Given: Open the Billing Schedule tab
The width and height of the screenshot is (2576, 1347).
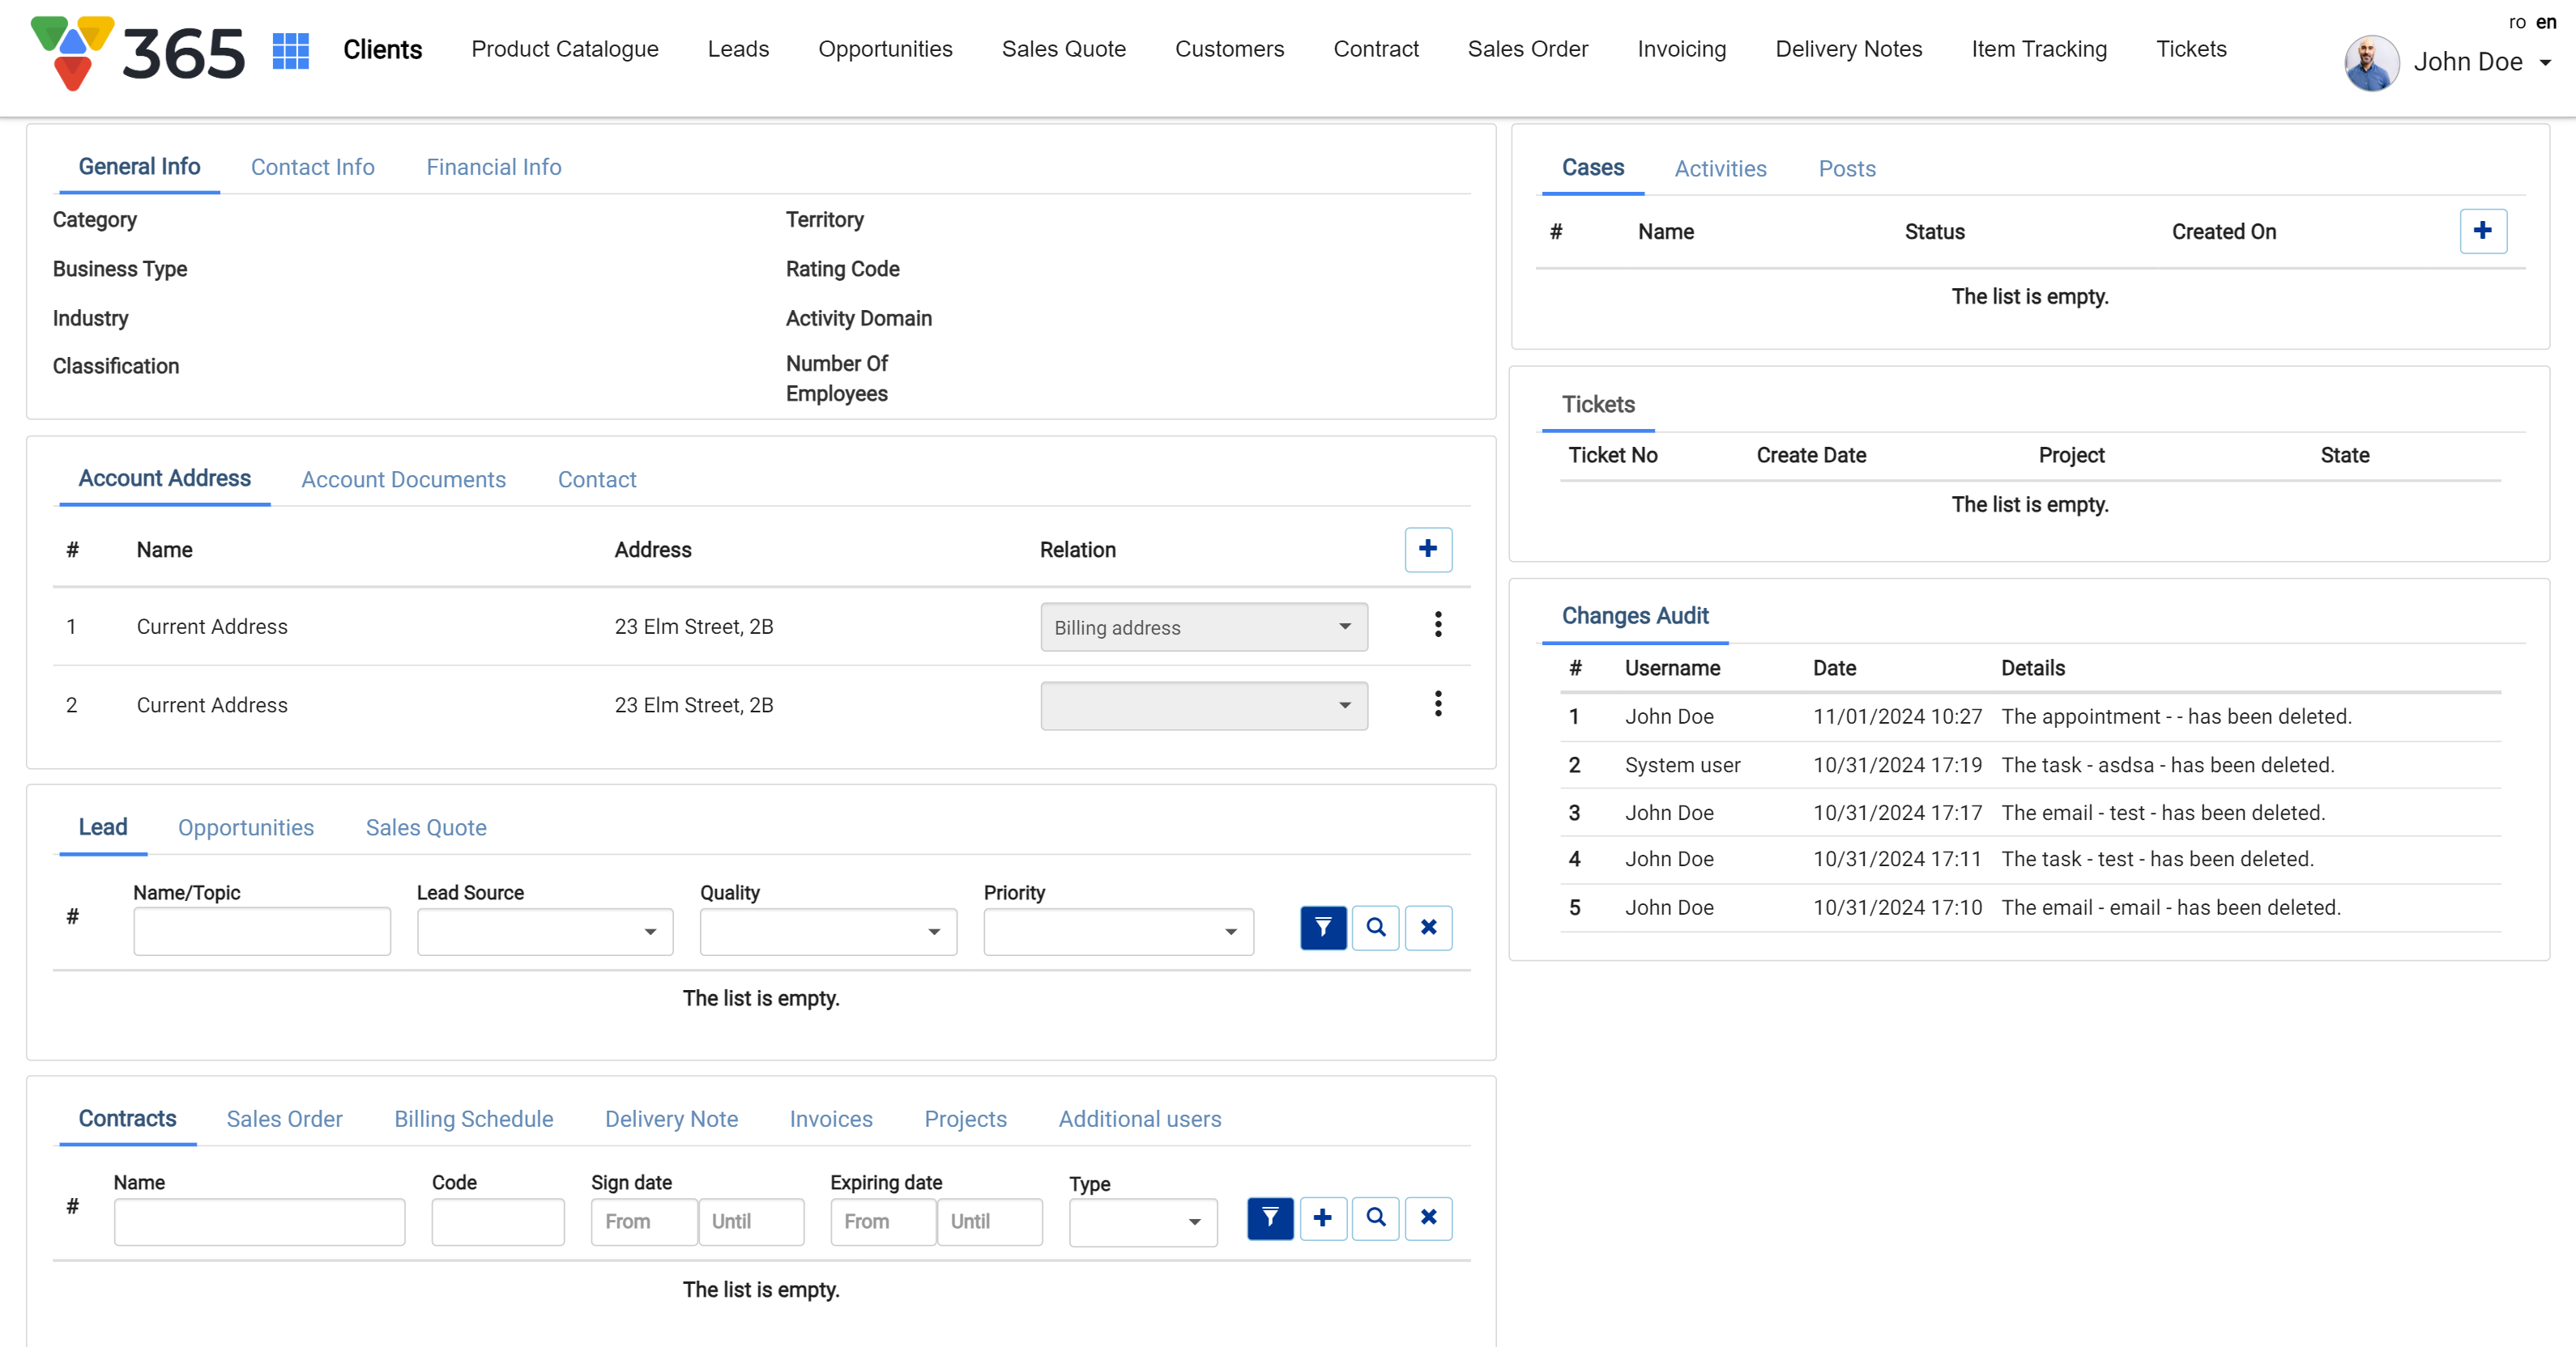Looking at the screenshot, I should [473, 1120].
